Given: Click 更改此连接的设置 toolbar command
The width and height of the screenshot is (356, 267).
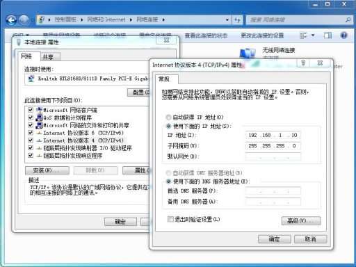Looking at the screenshot, I should 262,35.
